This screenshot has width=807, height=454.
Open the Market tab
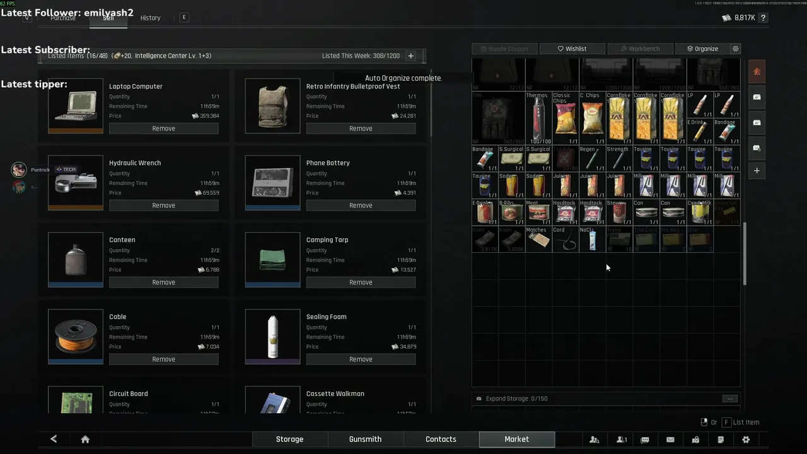pos(516,439)
